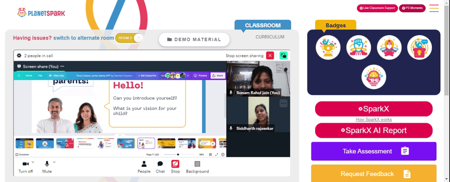Open the Background effects option
Screen dimensions: 450x182
(198, 167)
